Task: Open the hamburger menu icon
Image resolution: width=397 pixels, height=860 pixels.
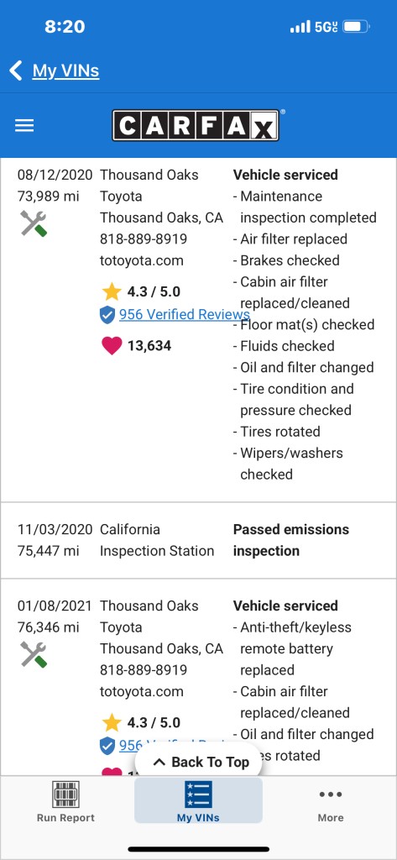Action: [x=24, y=126]
